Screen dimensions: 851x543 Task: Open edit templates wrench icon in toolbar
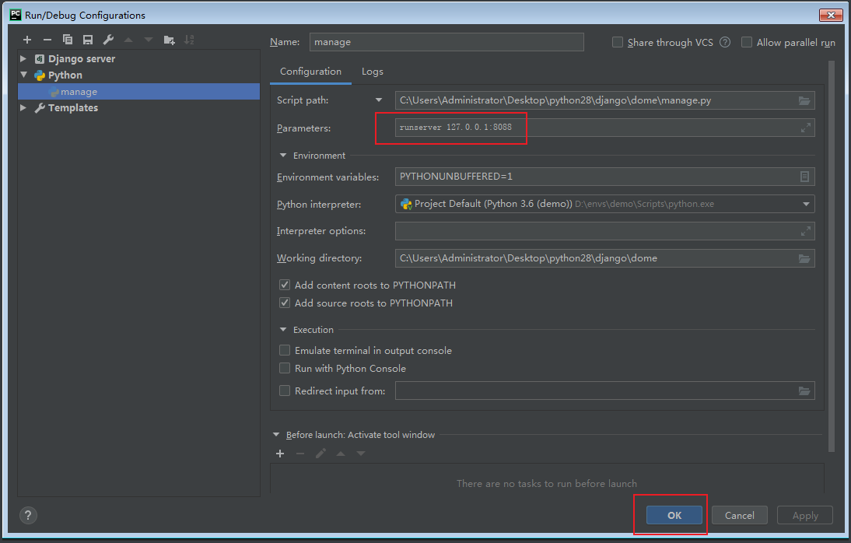tap(108, 40)
